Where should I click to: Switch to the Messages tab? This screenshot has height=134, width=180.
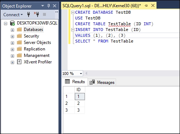pos(102,82)
